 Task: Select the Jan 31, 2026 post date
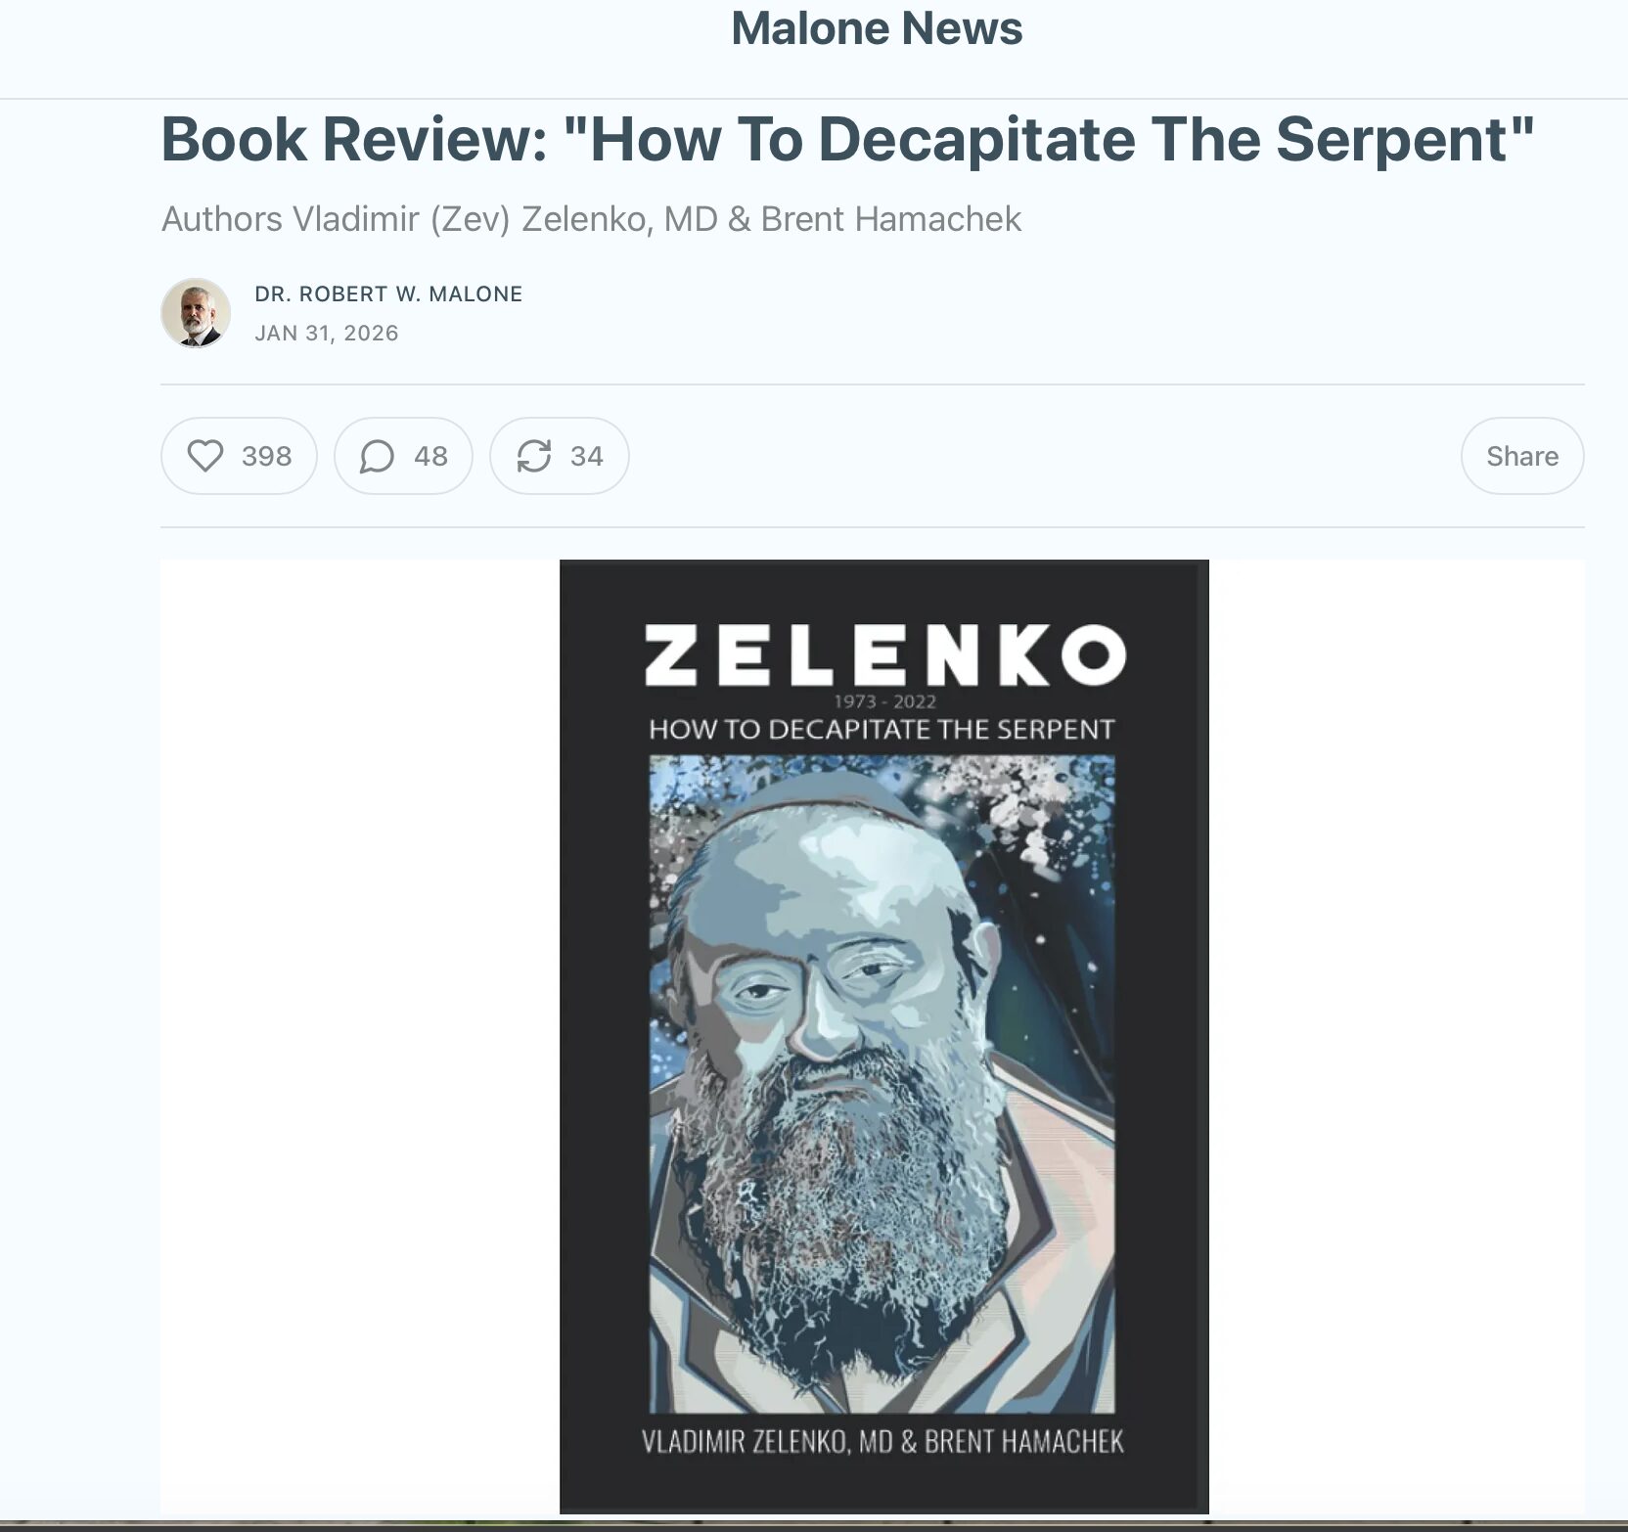click(x=327, y=333)
